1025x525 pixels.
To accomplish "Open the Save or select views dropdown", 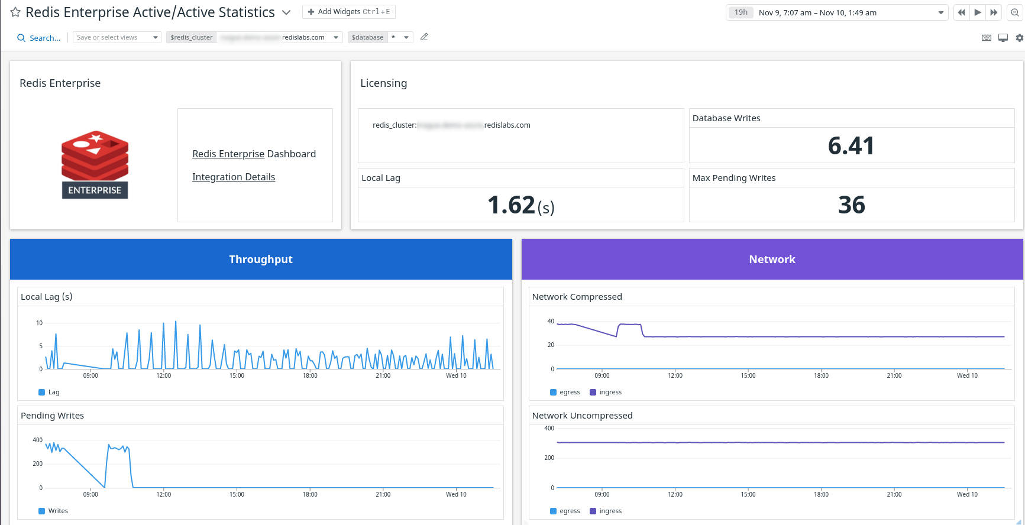I will [x=117, y=37].
